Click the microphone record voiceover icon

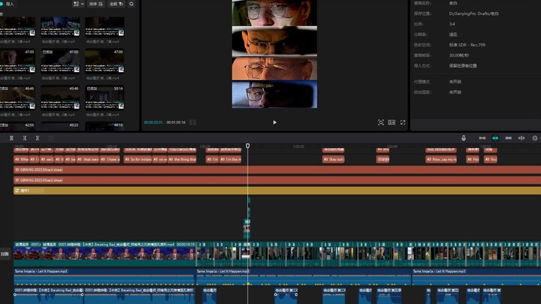pos(464,138)
